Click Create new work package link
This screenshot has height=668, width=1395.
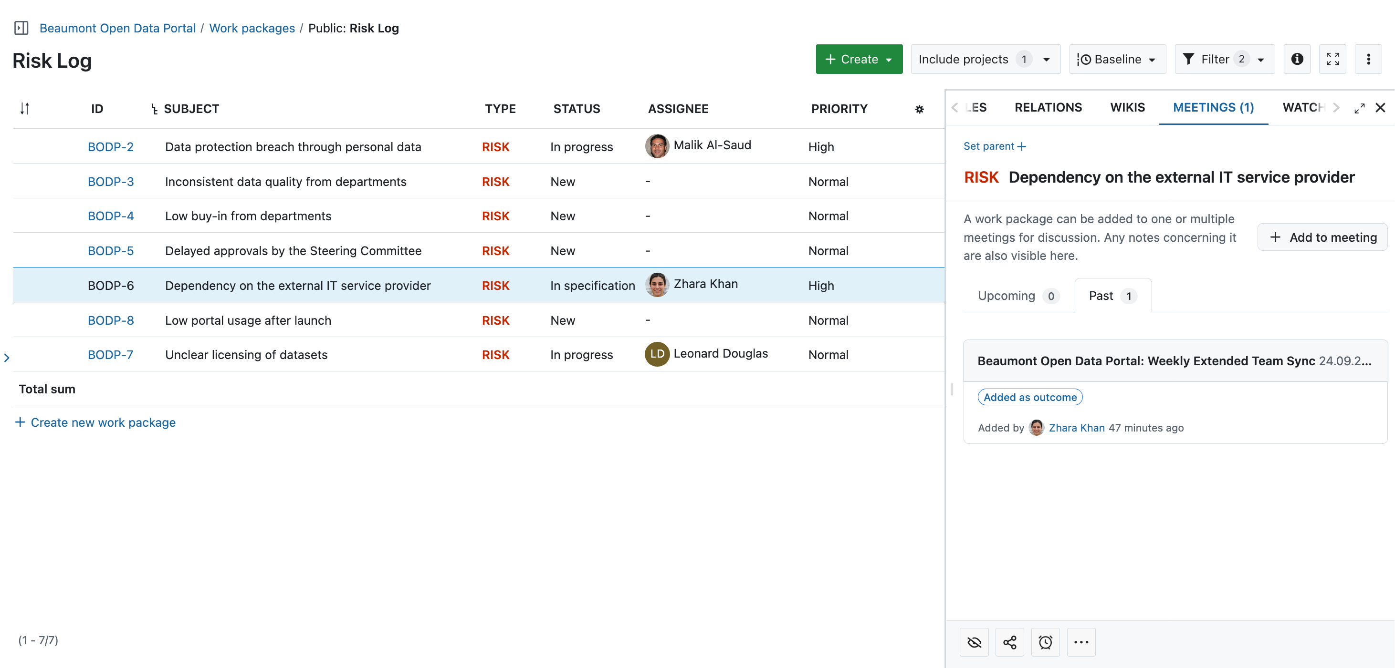(x=95, y=422)
